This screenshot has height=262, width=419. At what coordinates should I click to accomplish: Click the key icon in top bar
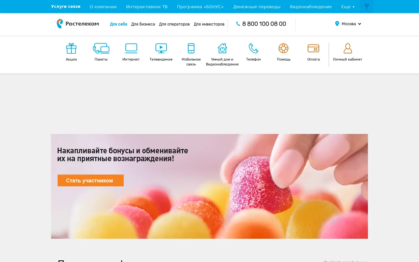coord(367,7)
